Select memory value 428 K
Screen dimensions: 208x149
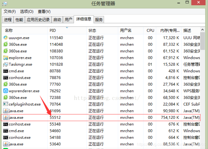click(x=174, y=71)
